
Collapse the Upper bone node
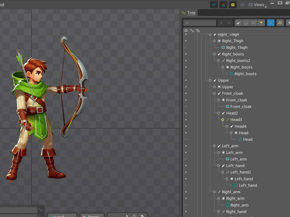coord(210,80)
